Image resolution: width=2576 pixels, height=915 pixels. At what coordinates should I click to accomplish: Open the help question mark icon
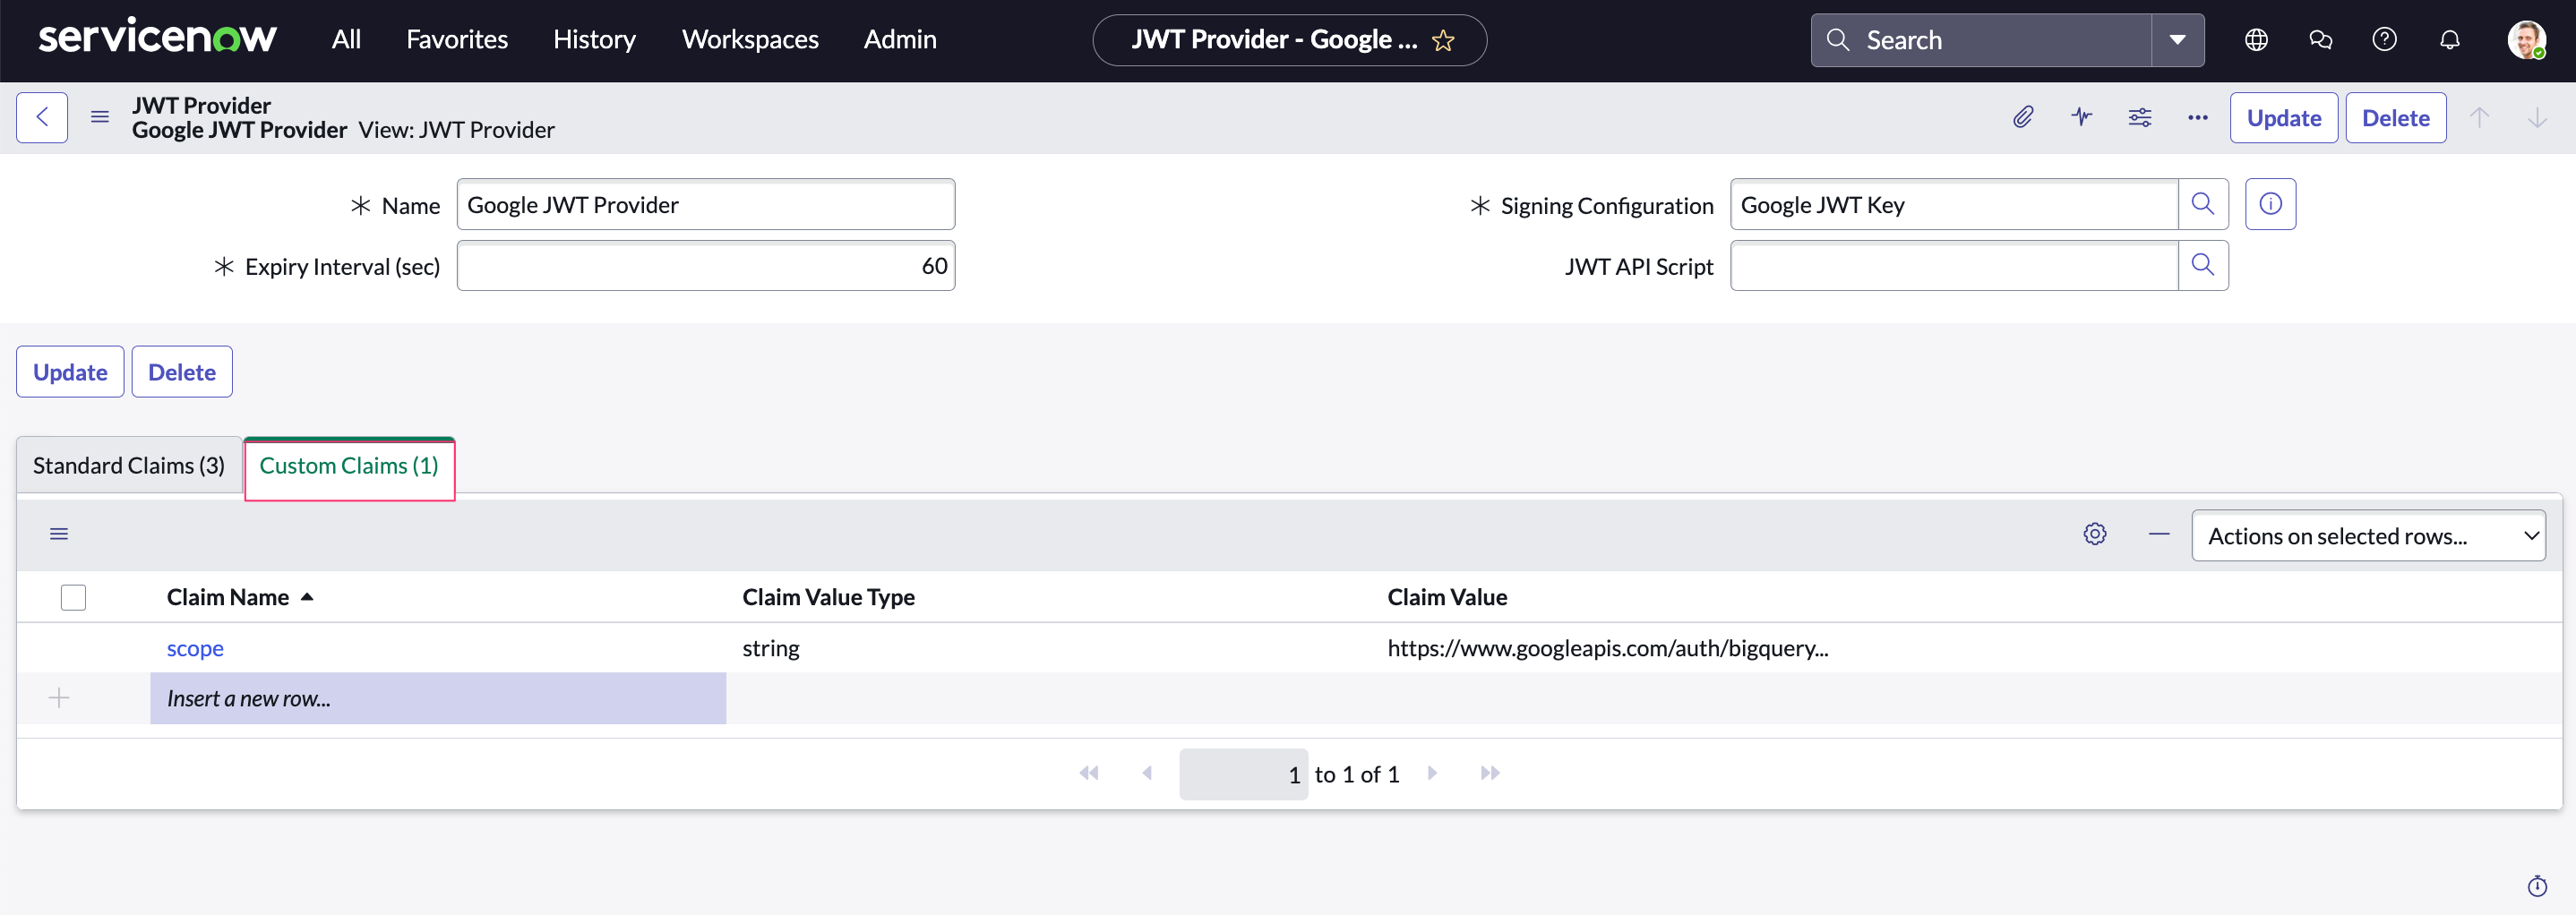[x=2385, y=39]
